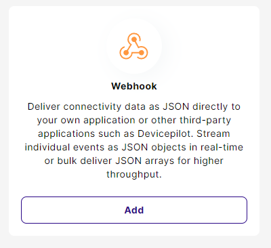Image resolution: width=271 pixels, height=248 pixels.
Task: Click the bottom-right node of the webhook icon
Action: coord(142,53)
